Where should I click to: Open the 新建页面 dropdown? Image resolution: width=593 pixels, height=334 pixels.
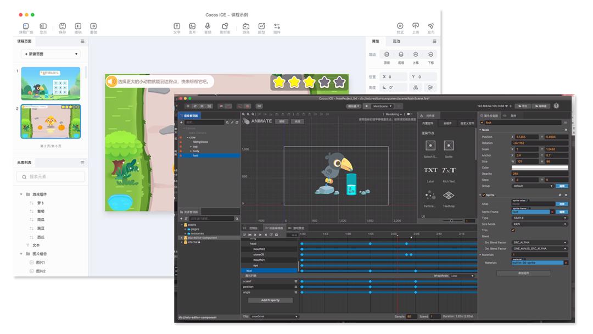[51, 54]
